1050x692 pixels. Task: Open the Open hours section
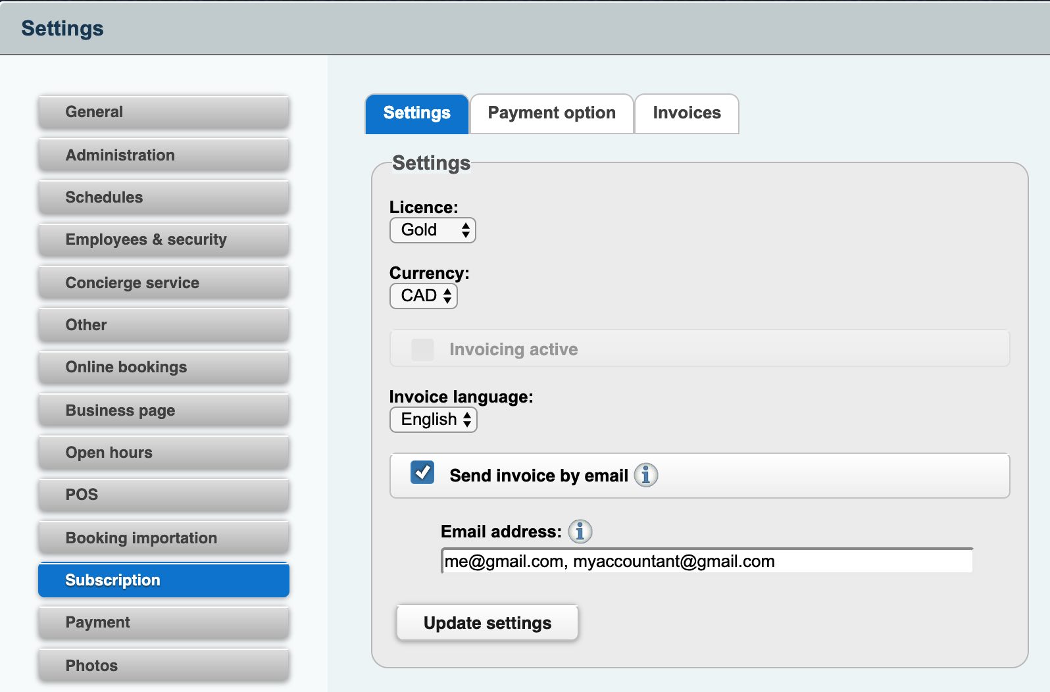[164, 453]
